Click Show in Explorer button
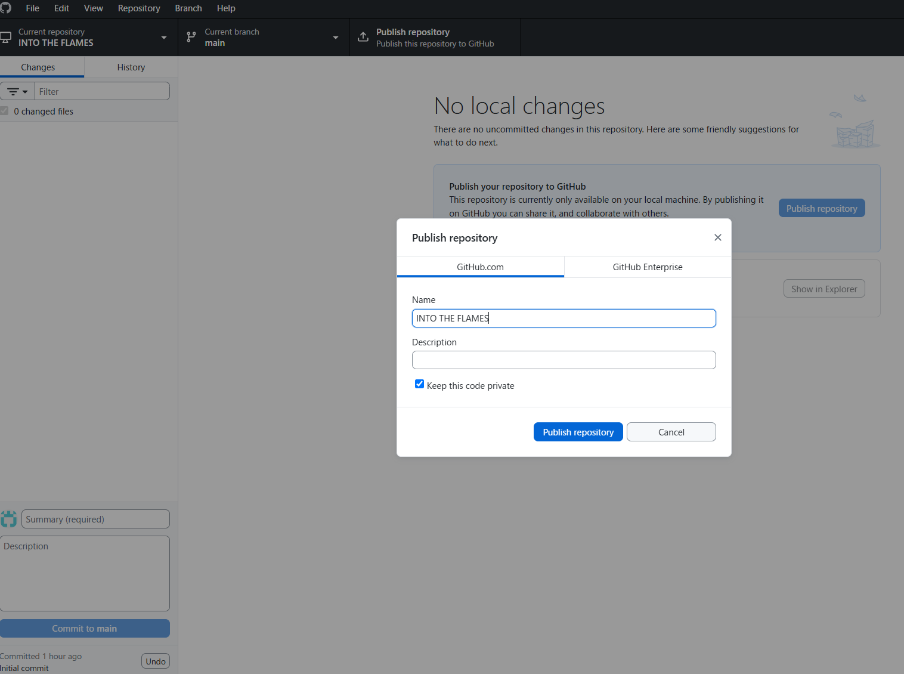 click(x=824, y=289)
